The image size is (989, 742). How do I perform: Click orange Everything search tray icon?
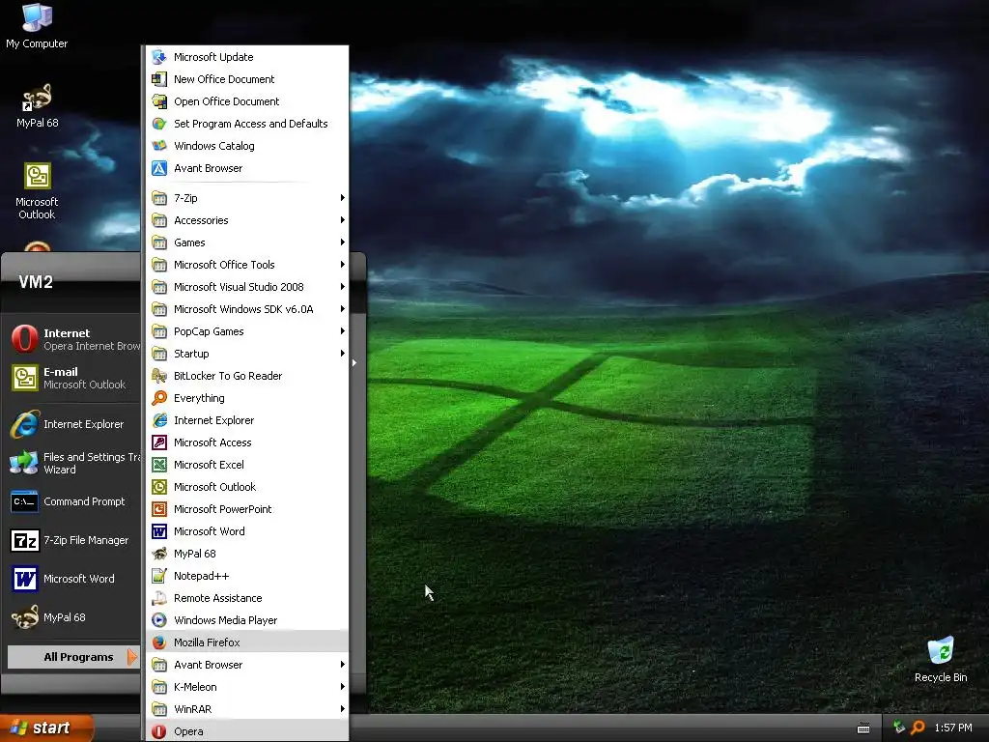coord(918,728)
